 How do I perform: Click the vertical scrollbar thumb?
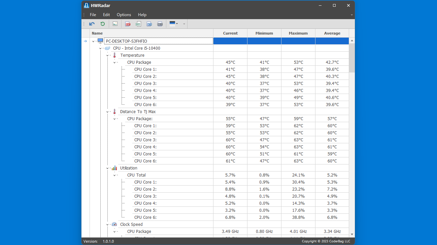[352, 58]
